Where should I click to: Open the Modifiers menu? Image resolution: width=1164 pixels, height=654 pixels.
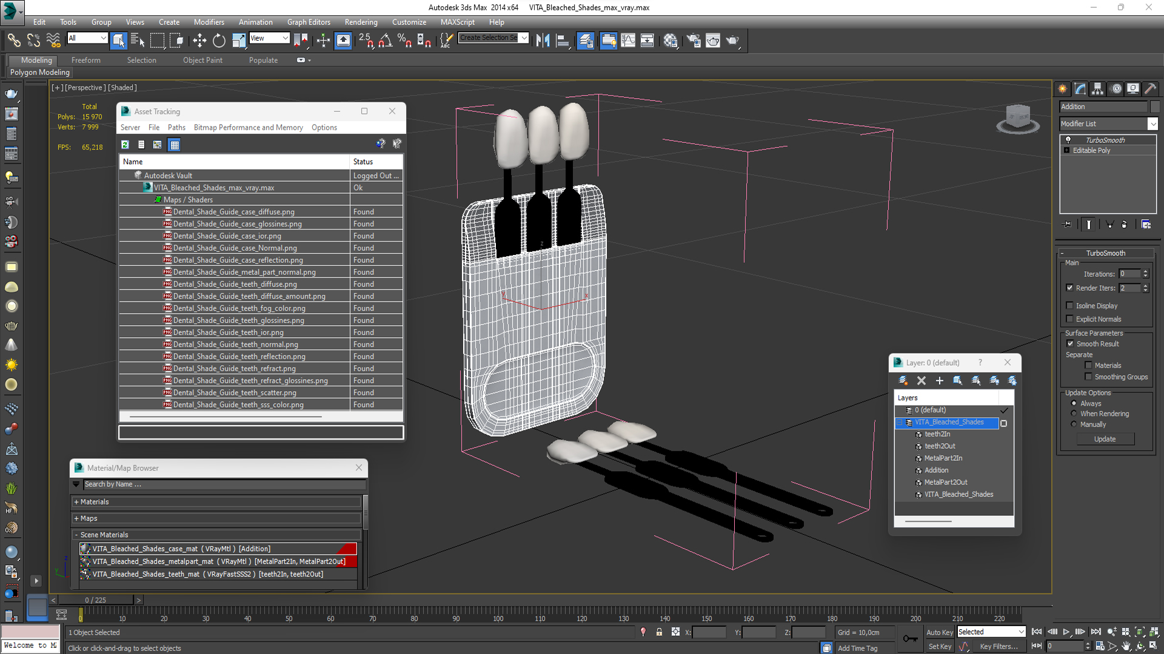(209, 22)
